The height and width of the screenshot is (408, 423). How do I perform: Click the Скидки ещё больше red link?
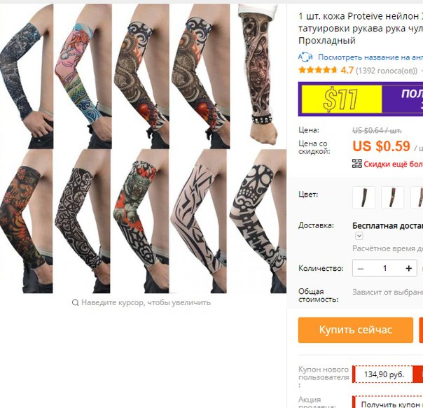[393, 164]
